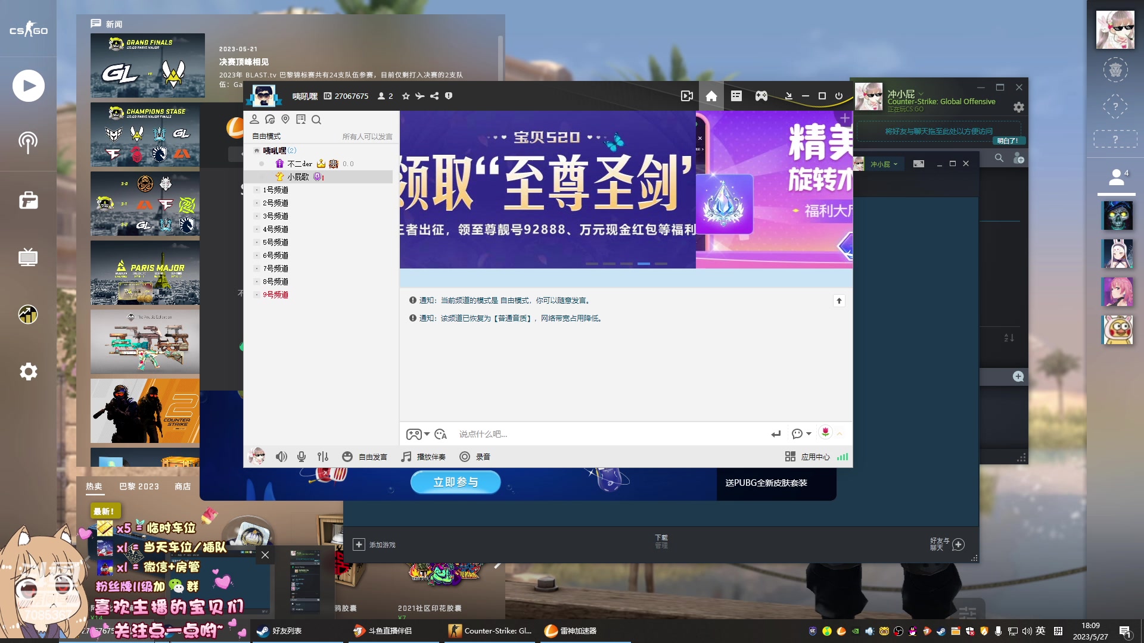The height and width of the screenshot is (643, 1144).
Task: Collapse the 咦吼嘿 root channel
Action: (257, 151)
